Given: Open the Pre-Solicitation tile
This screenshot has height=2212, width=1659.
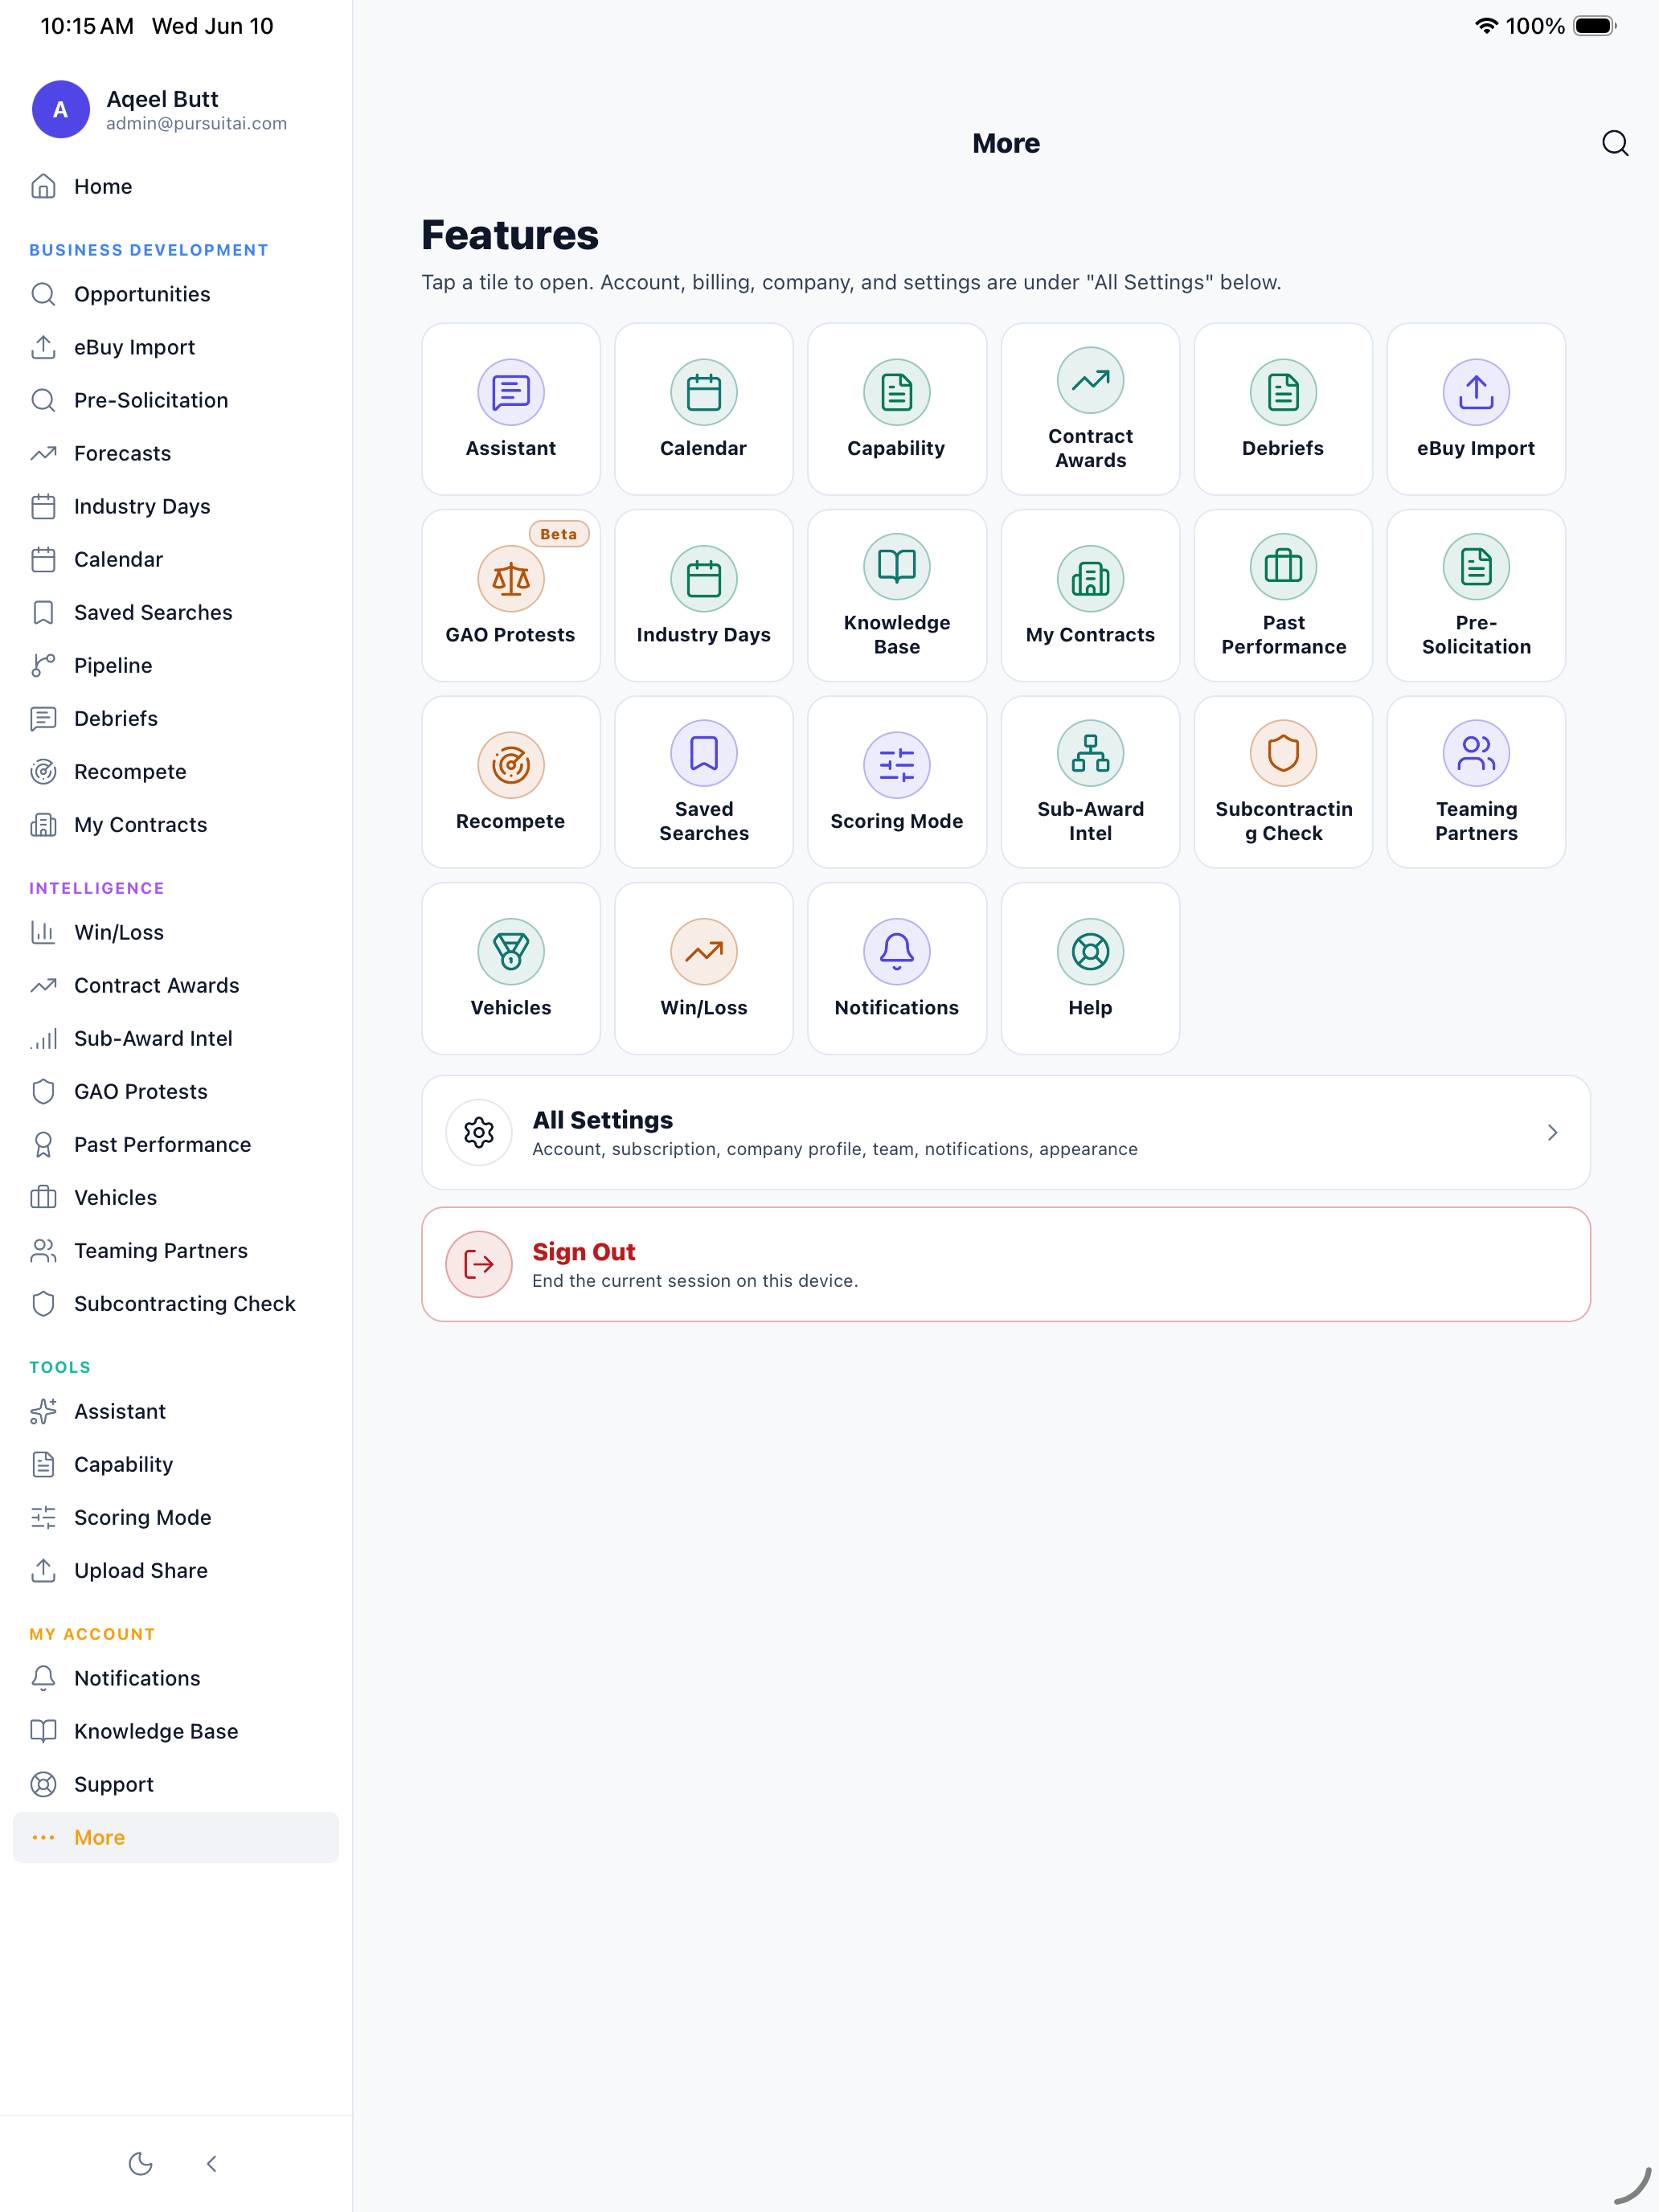Looking at the screenshot, I should [x=1476, y=596].
